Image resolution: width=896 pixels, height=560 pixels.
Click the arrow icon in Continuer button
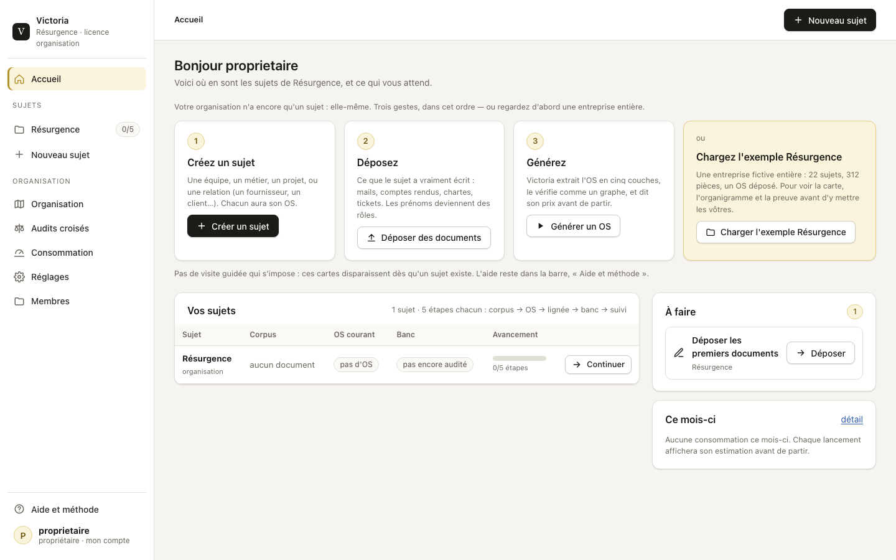pos(577,365)
